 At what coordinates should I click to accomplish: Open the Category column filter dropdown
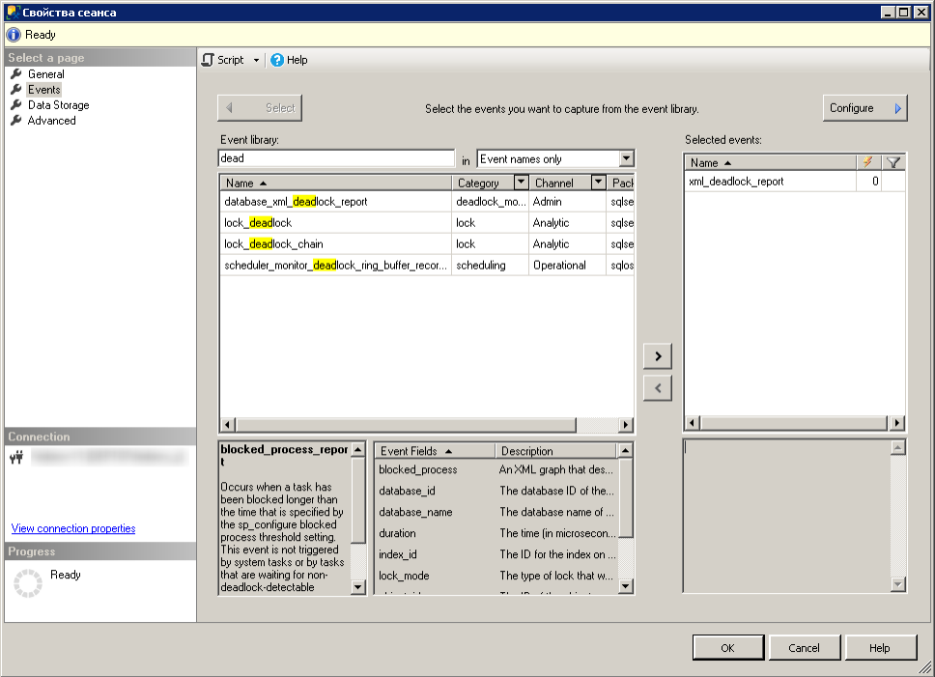point(521,183)
